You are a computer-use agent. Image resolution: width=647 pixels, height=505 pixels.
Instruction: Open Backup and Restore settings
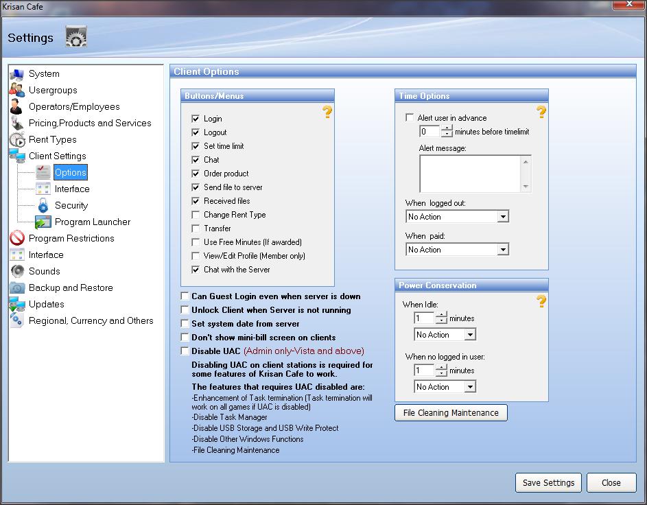[71, 288]
